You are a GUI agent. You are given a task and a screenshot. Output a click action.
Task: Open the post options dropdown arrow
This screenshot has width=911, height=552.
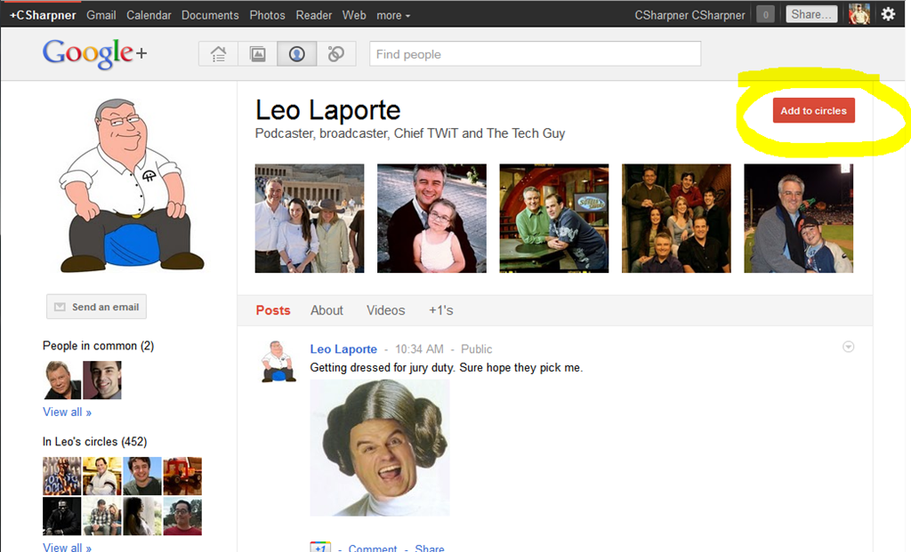(x=848, y=347)
